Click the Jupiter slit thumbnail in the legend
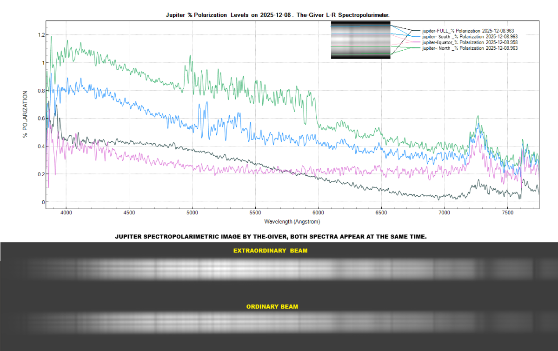This screenshot has width=558, height=351. point(360,40)
